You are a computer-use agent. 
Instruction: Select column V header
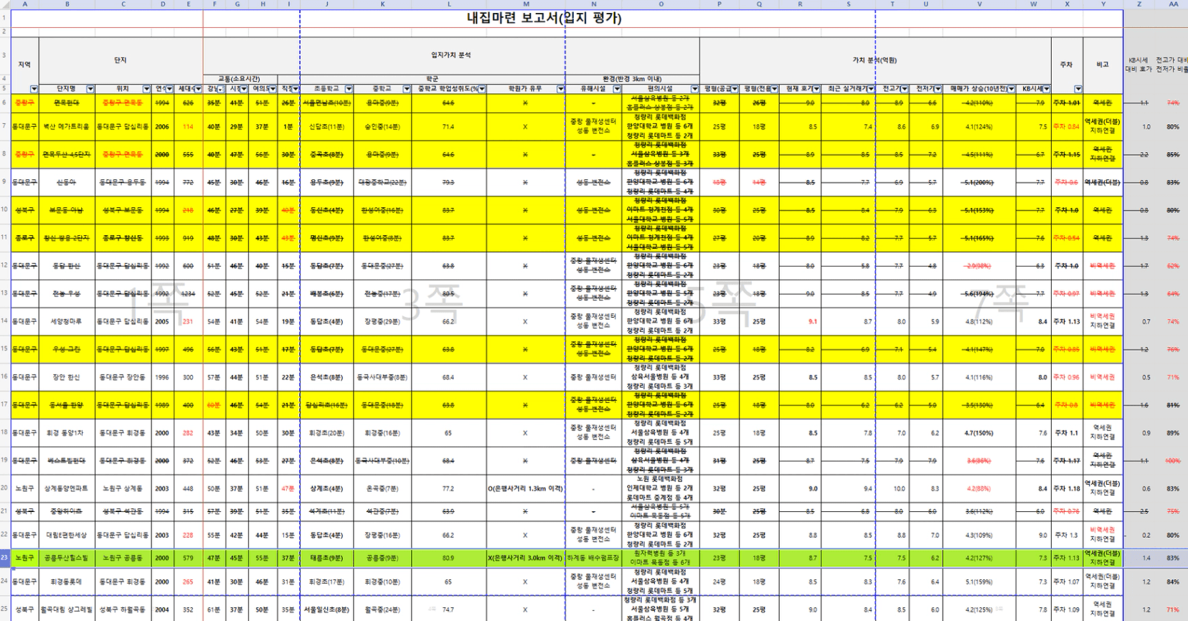[x=979, y=4]
